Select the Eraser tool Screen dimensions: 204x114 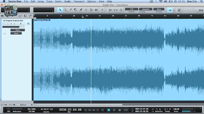point(76,10)
